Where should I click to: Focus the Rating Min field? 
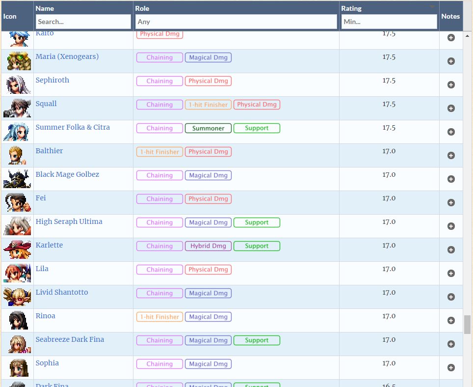[x=389, y=22]
